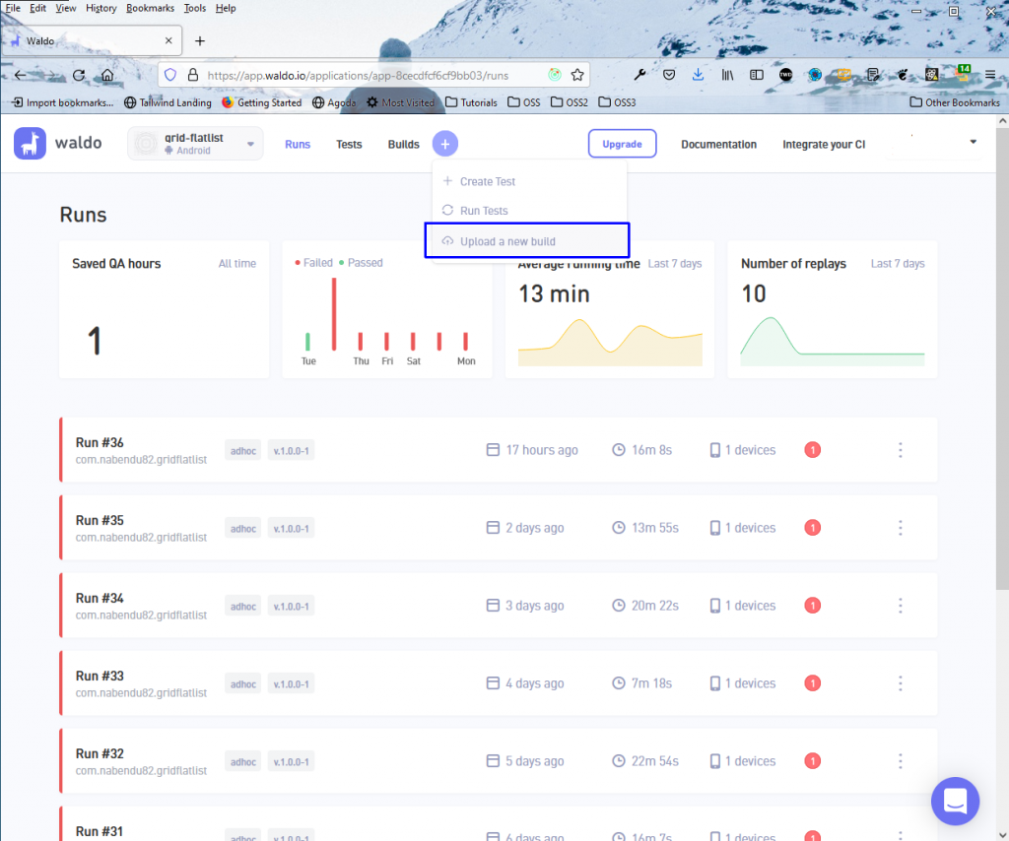Click the red failure badge on Run #33
The height and width of the screenshot is (841, 1009).
point(812,683)
